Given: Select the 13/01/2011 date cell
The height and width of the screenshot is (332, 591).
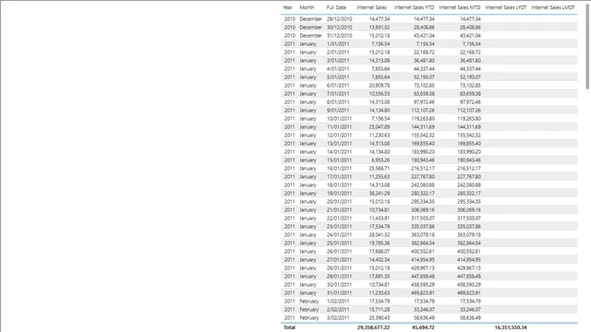Looking at the screenshot, I should pyautogui.click(x=339, y=144).
